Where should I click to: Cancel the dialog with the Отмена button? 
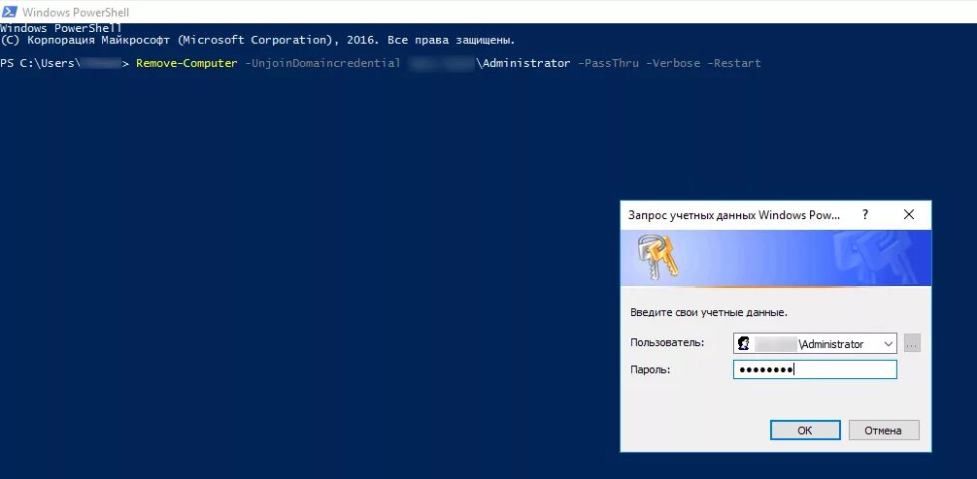pyautogui.click(x=884, y=430)
